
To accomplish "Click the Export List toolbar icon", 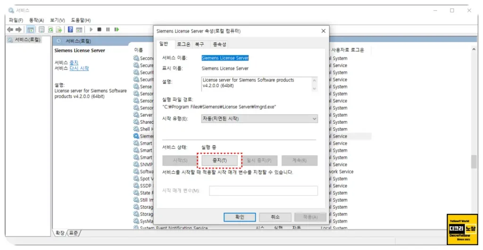I will click(x=59, y=30).
